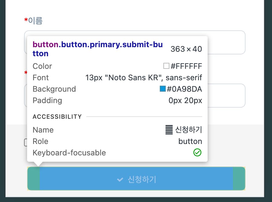
Task: Click the Role value 'button' in tooltip
Action: [190, 141]
